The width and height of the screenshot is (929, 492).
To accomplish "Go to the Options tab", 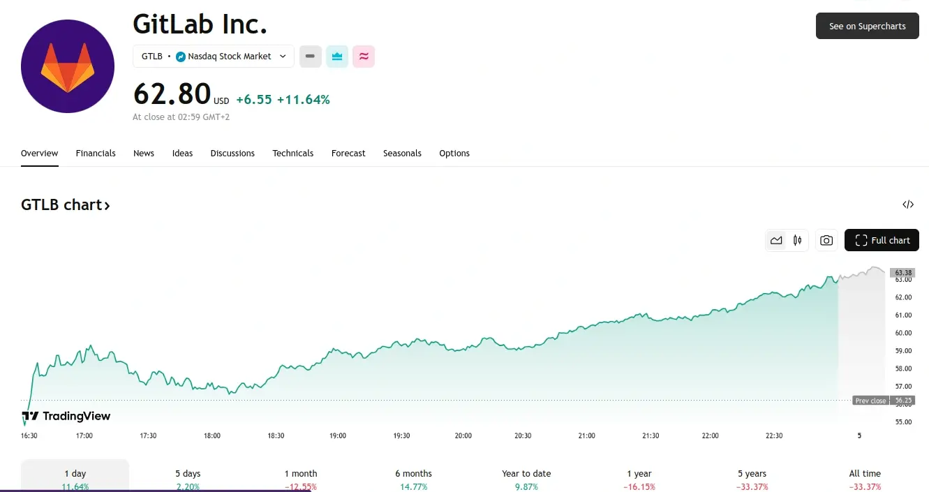I will pyautogui.click(x=454, y=154).
